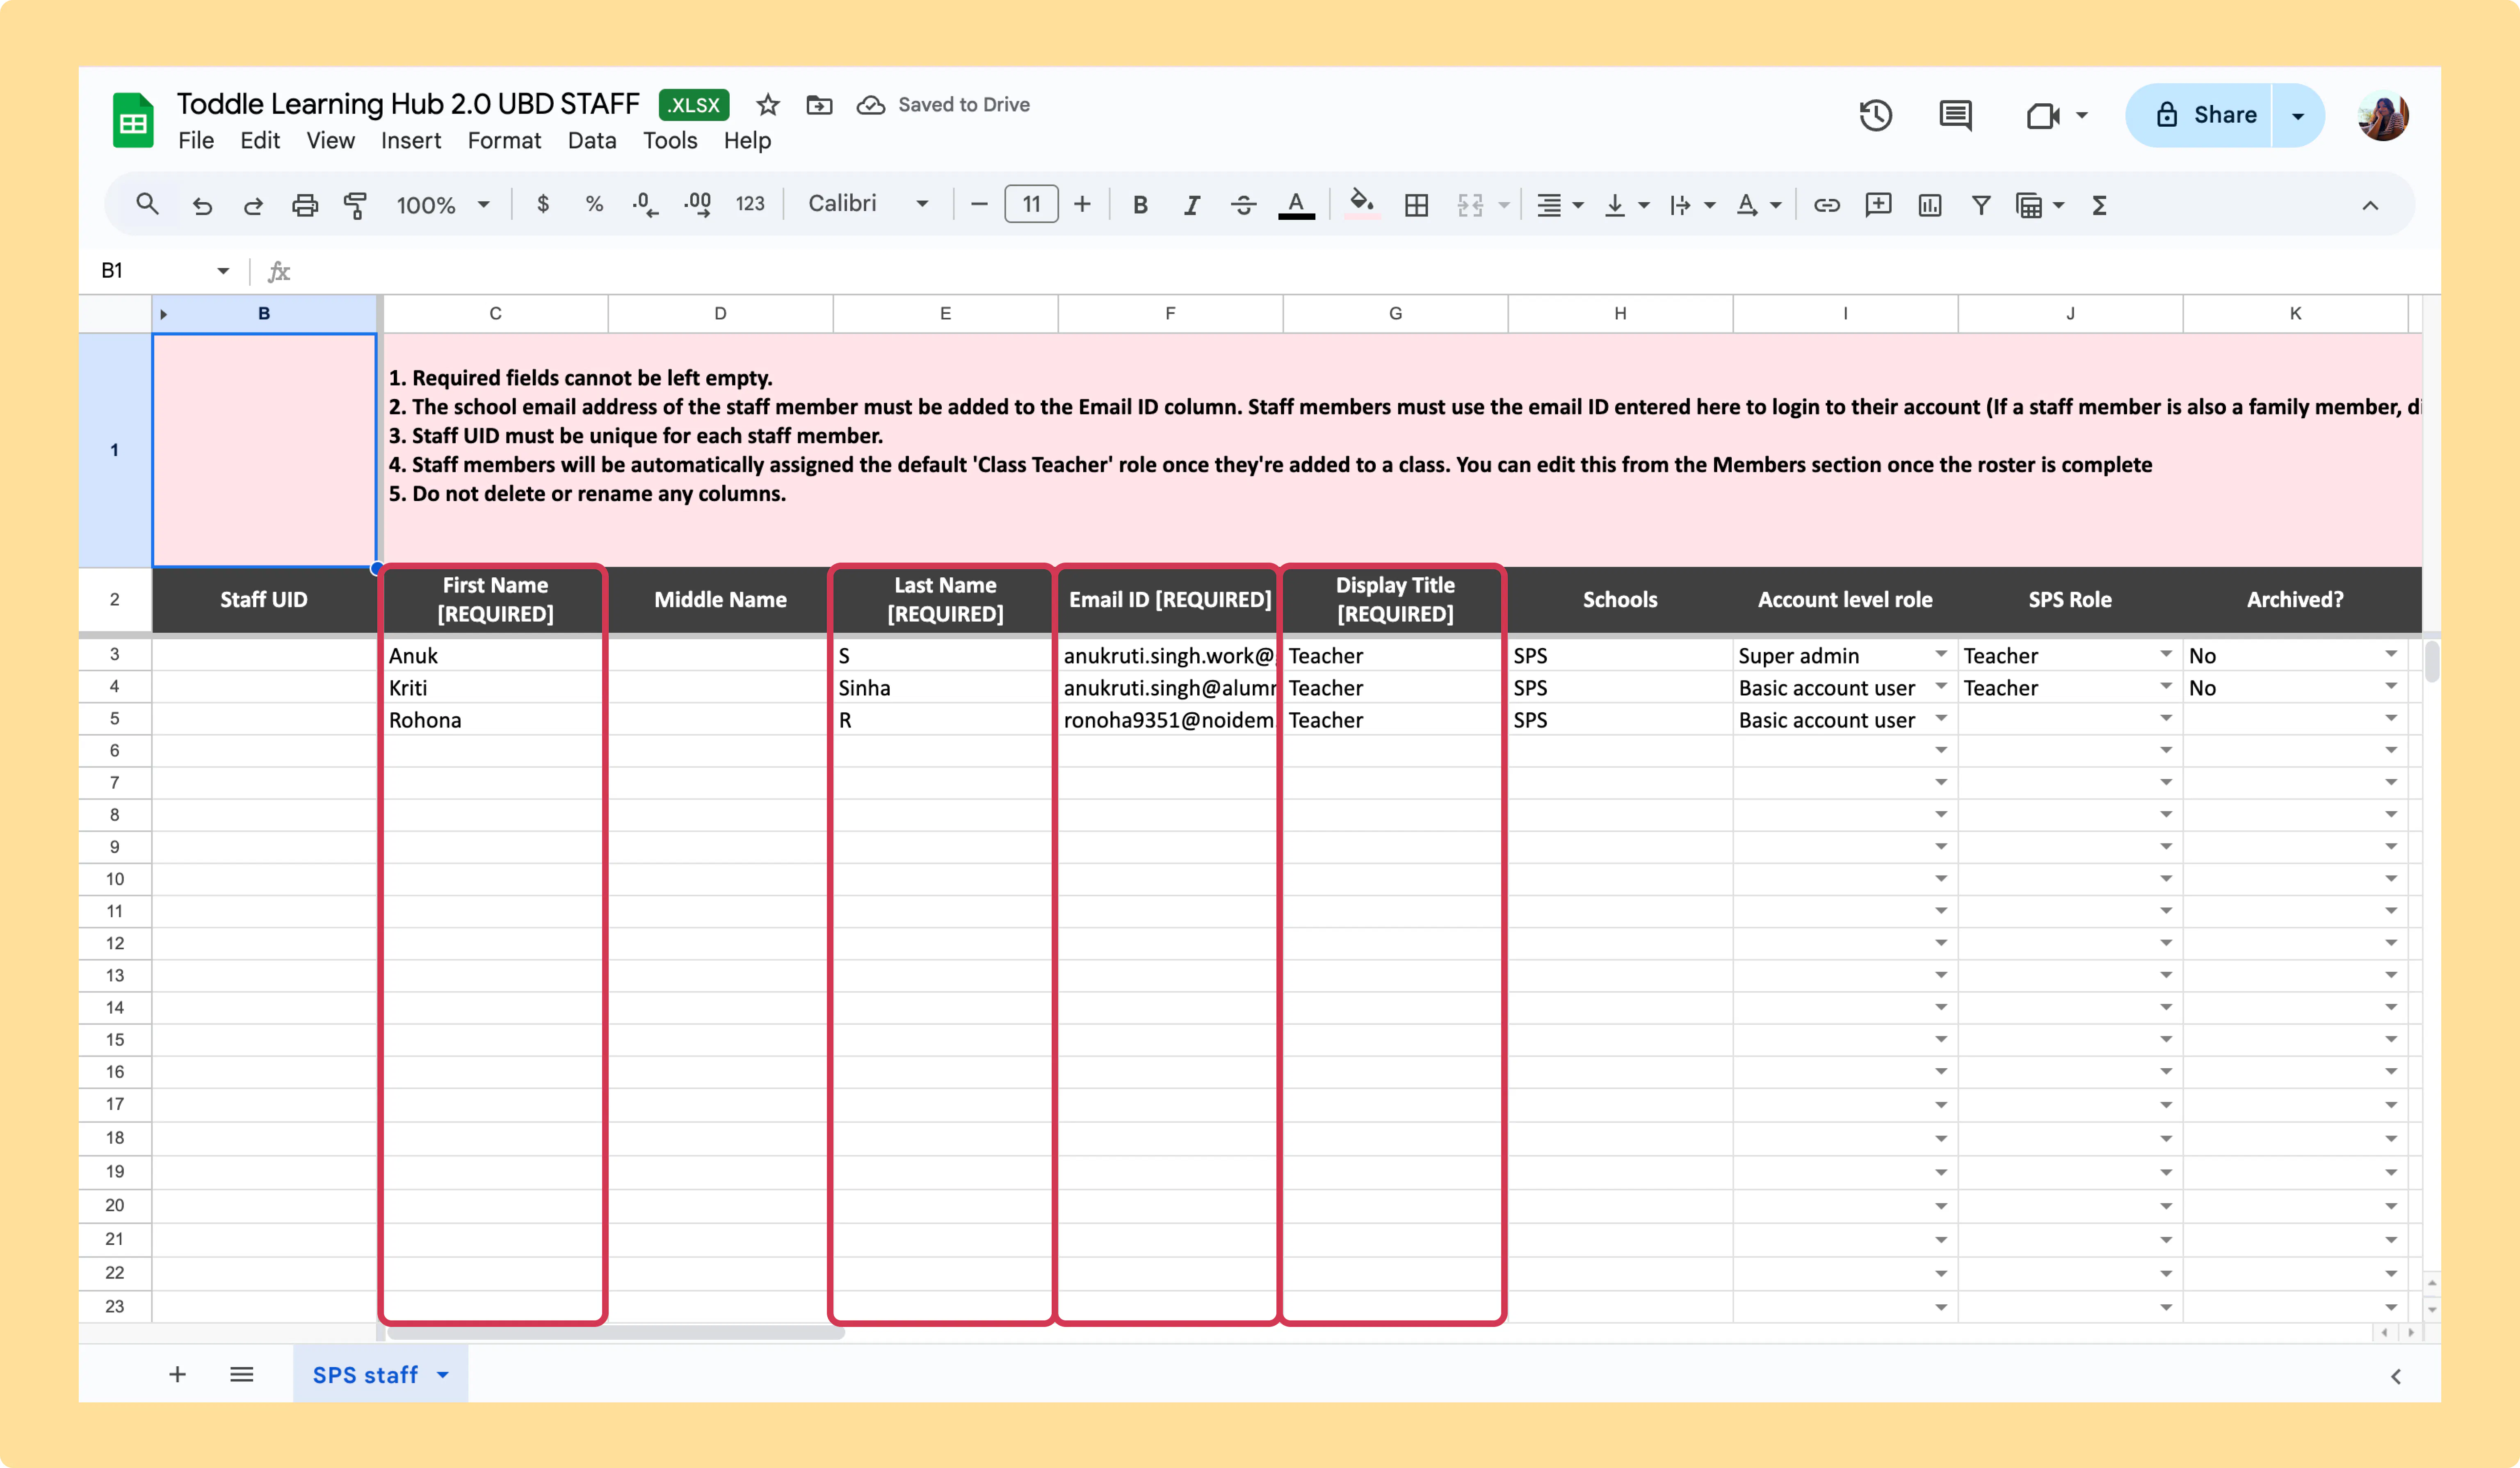Open the Calibri font dropdown
Screen dimensions: 2520x1468
click(x=868, y=204)
